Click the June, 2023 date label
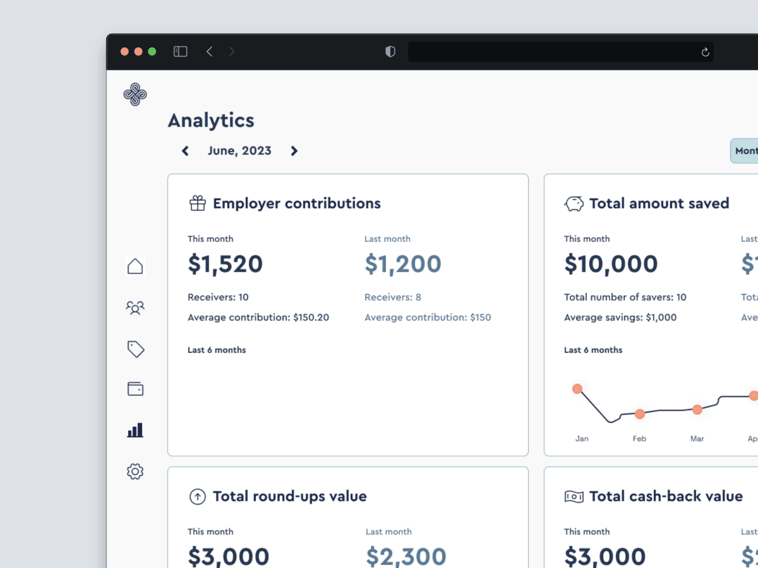The width and height of the screenshot is (758, 568). 240,151
